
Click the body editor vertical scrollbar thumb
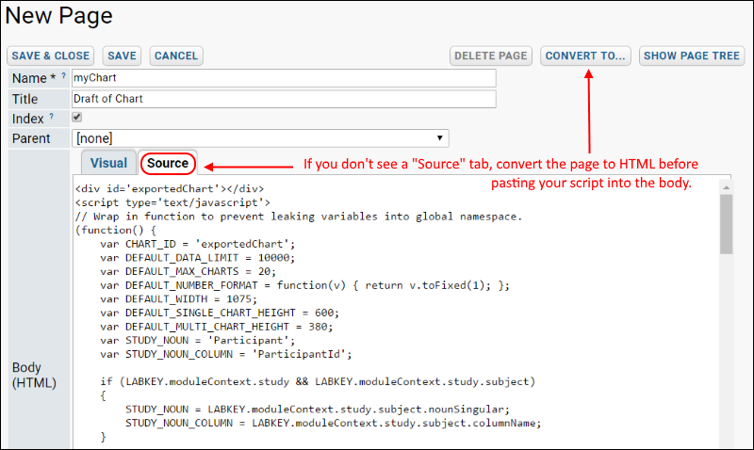726,224
